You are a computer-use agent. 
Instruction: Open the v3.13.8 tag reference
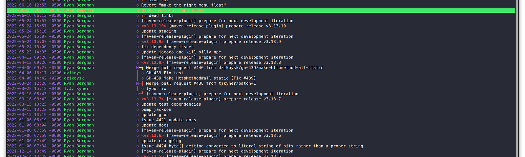pyautogui.click(x=153, y=62)
